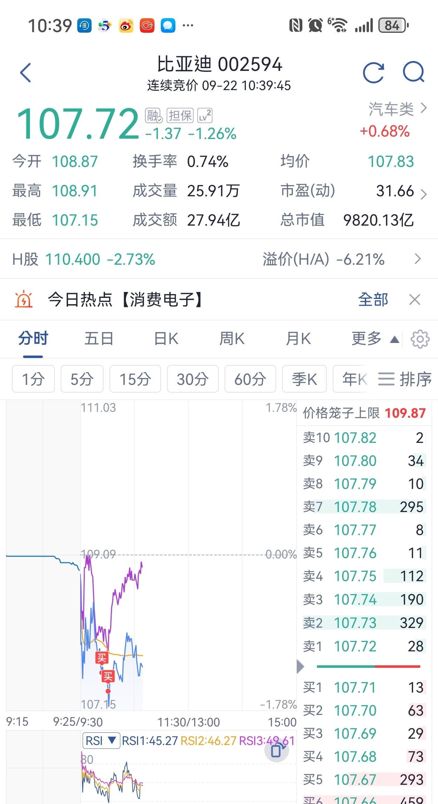Collapse order book with gray triangle

pos(300,666)
